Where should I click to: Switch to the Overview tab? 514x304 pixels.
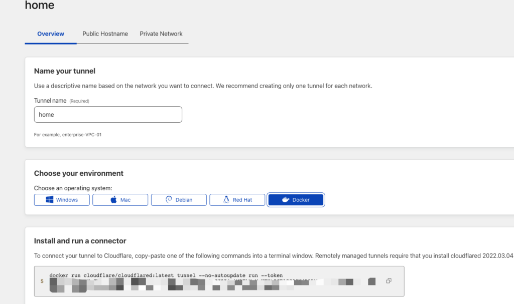[51, 34]
